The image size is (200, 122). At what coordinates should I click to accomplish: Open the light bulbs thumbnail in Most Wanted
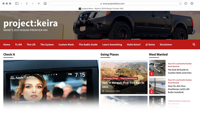157,103
